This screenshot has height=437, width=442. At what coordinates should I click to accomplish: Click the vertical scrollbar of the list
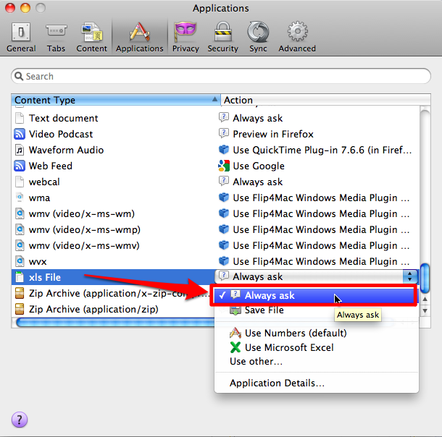pos(425,279)
